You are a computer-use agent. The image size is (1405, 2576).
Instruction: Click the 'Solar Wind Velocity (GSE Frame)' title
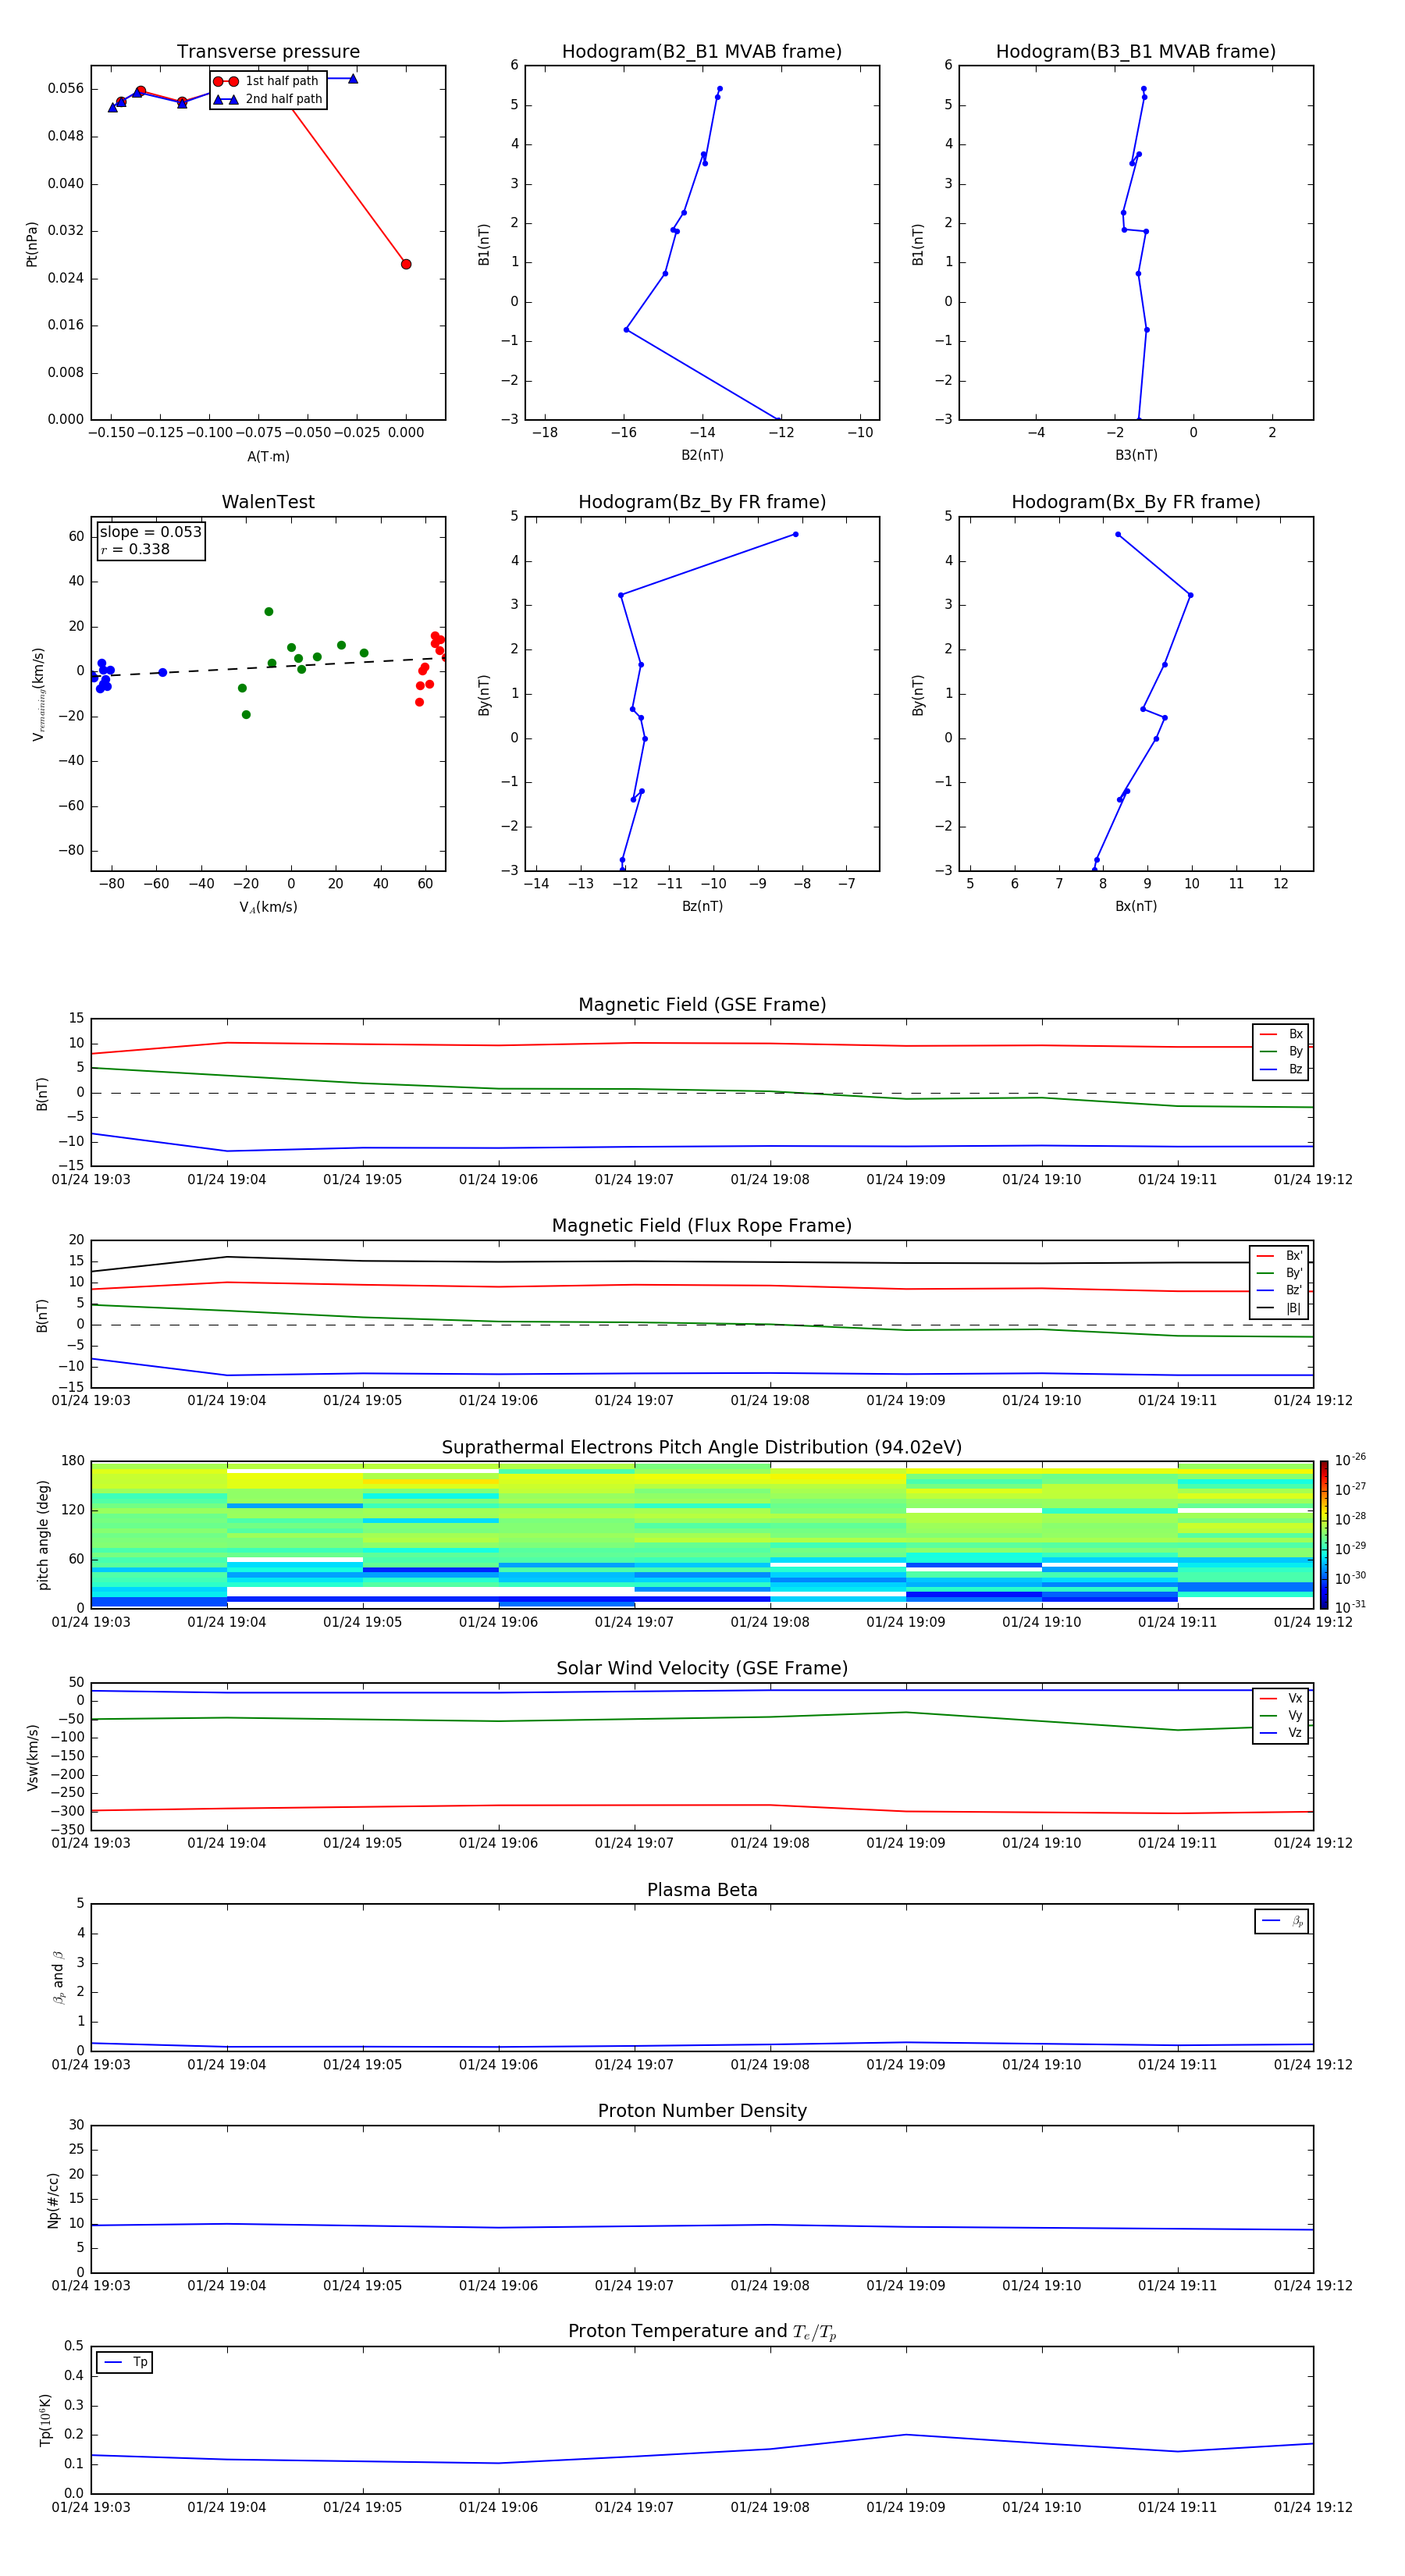click(702, 1668)
